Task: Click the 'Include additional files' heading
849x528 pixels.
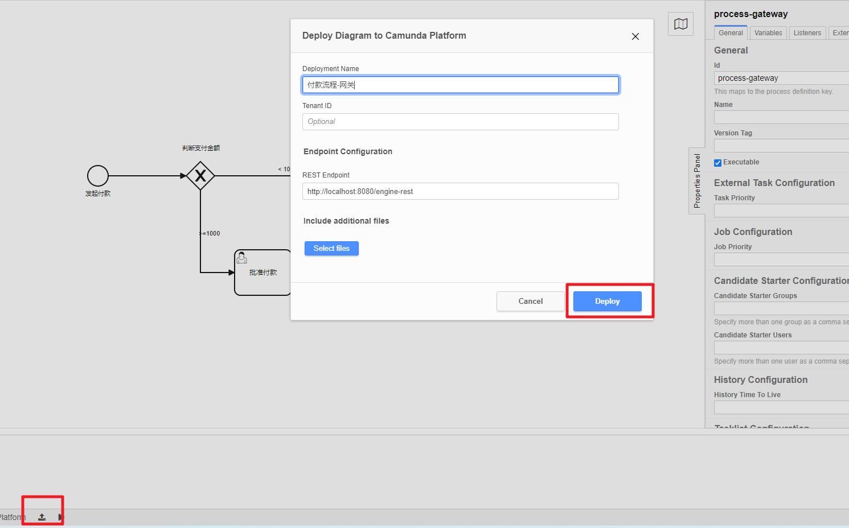Action: click(x=346, y=221)
